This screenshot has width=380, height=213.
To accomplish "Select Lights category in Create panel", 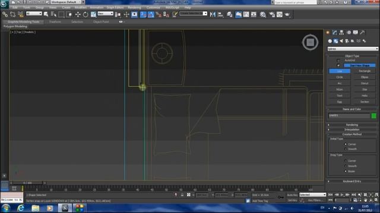I will 341,41.
